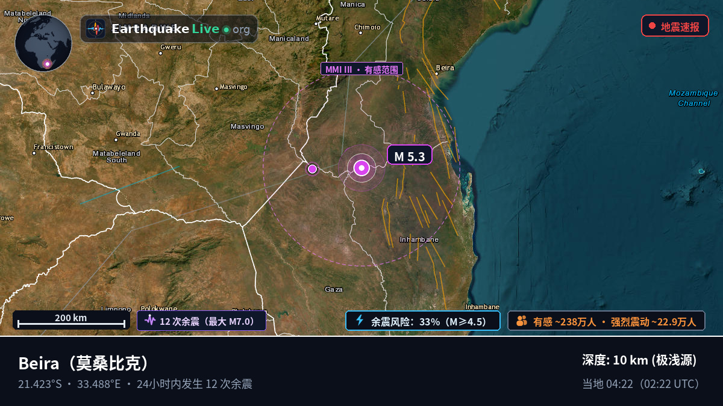
Task: Open the Earthquake Live .org site link
Action: (169, 29)
